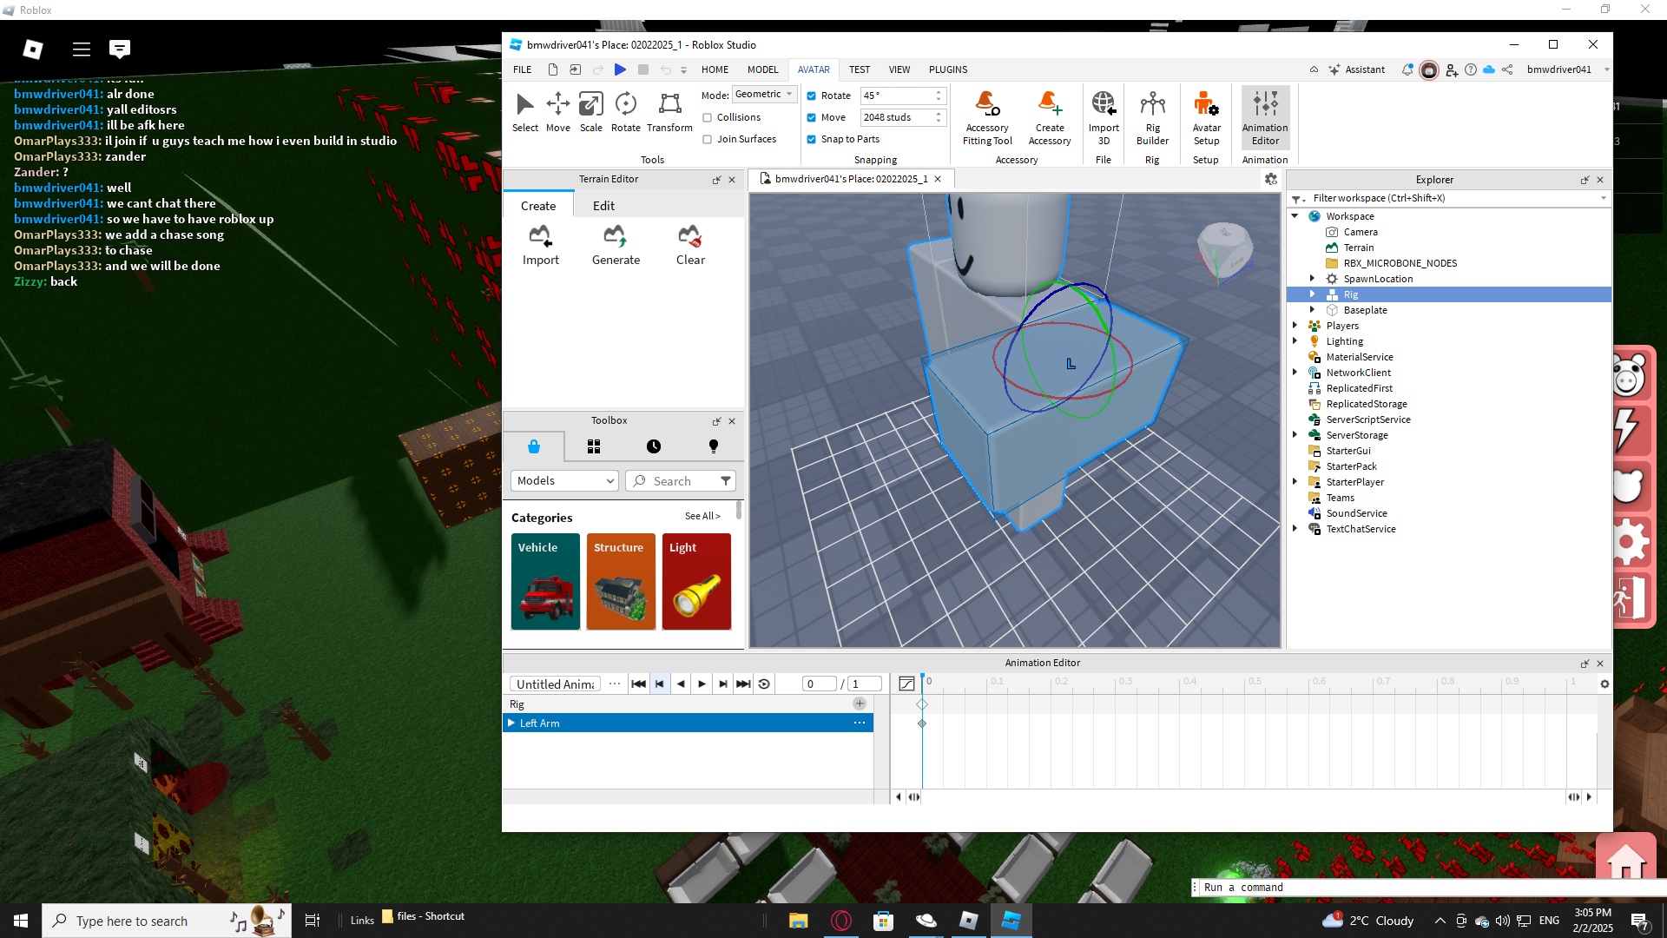Click the Left Arm keyframe diamond
Image resolution: width=1667 pixels, height=938 pixels.
point(922,723)
